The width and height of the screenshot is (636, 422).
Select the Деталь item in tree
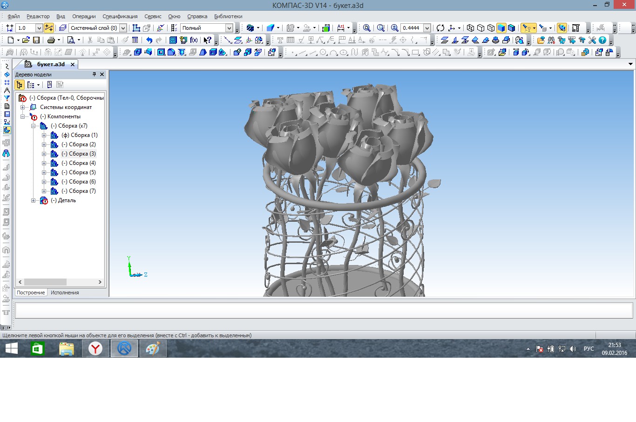[x=63, y=200]
